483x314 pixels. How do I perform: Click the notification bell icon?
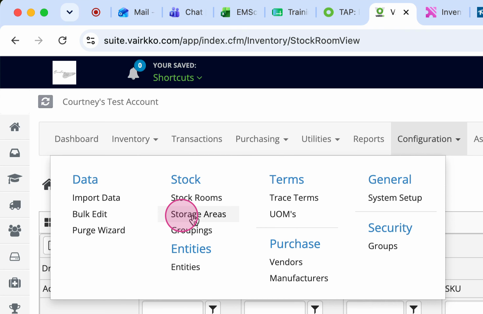[x=133, y=73]
